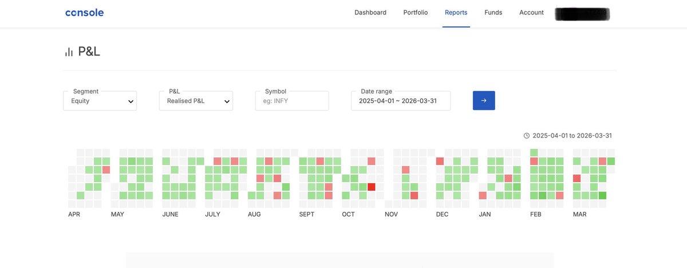Click the FEB month label

pyautogui.click(x=536, y=215)
